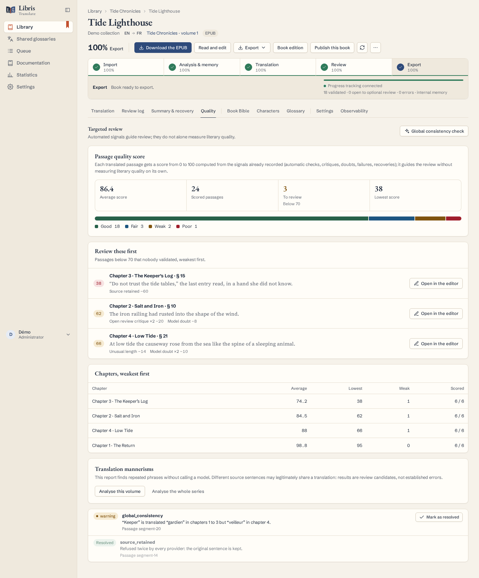Open the Tide Chronicles · volume 1 link
Image resolution: width=479 pixels, height=578 pixels.
coord(172,33)
